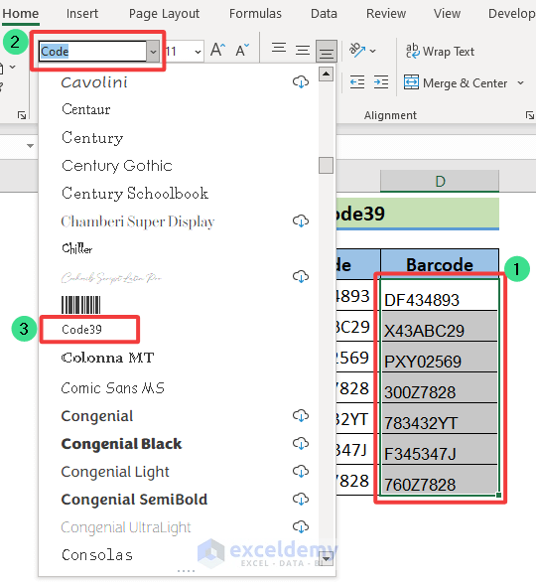This screenshot has height=585, width=536.
Task: Select cell containing DF434893
Action: pos(440,295)
